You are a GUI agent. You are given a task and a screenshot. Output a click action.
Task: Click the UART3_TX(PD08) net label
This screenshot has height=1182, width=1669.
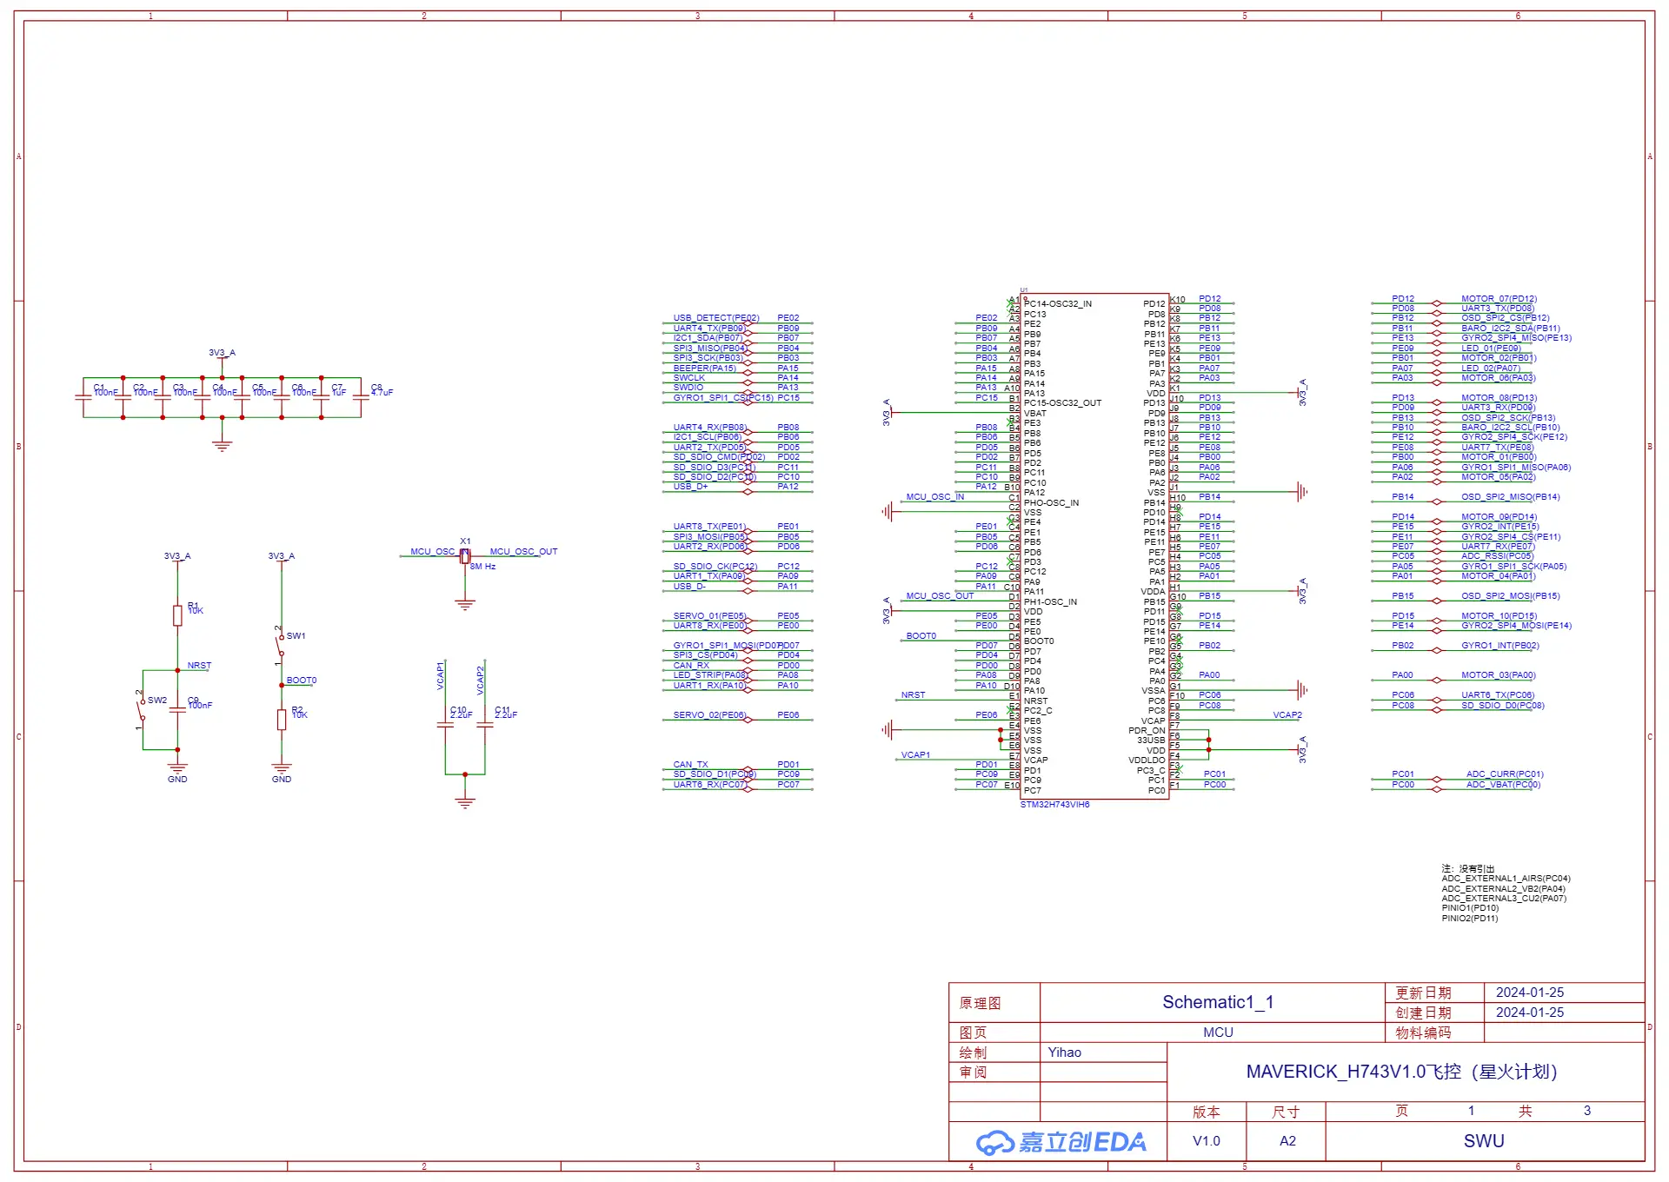[x=1498, y=309]
